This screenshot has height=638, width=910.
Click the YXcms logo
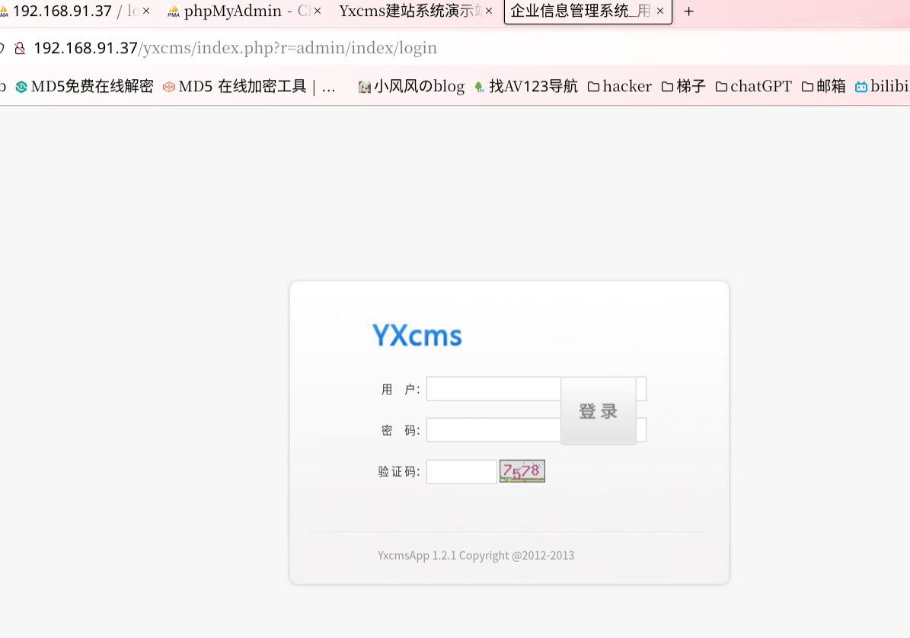417,335
